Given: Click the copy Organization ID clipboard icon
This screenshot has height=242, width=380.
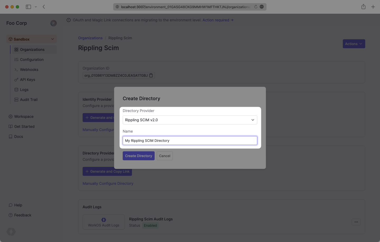Looking at the screenshot, I should (x=151, y=75).
